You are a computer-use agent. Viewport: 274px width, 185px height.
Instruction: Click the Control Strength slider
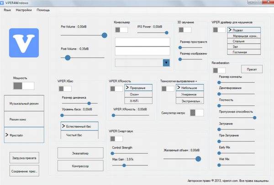click(x=130, y=153)
